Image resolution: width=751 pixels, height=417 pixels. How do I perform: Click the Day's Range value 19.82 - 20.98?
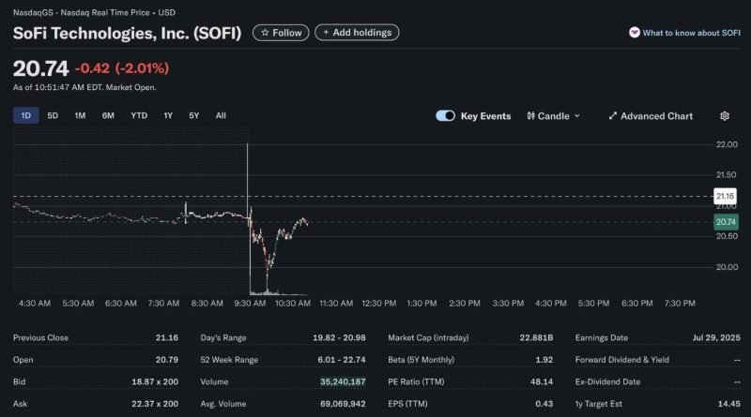(339, 337)
